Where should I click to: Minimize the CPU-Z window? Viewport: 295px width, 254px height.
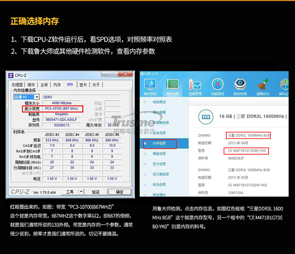click(105, 75)
